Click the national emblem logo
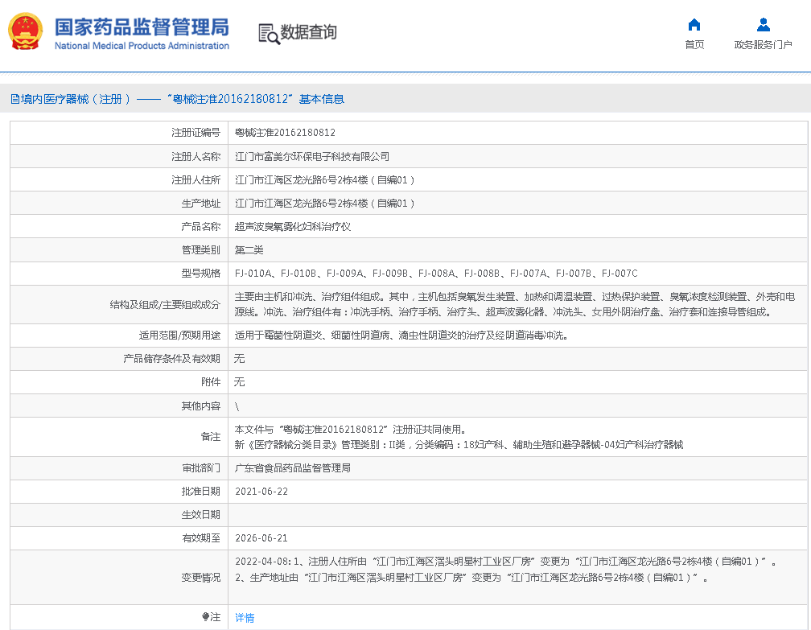Screen dimensions: 811x630 click(26, 32)
